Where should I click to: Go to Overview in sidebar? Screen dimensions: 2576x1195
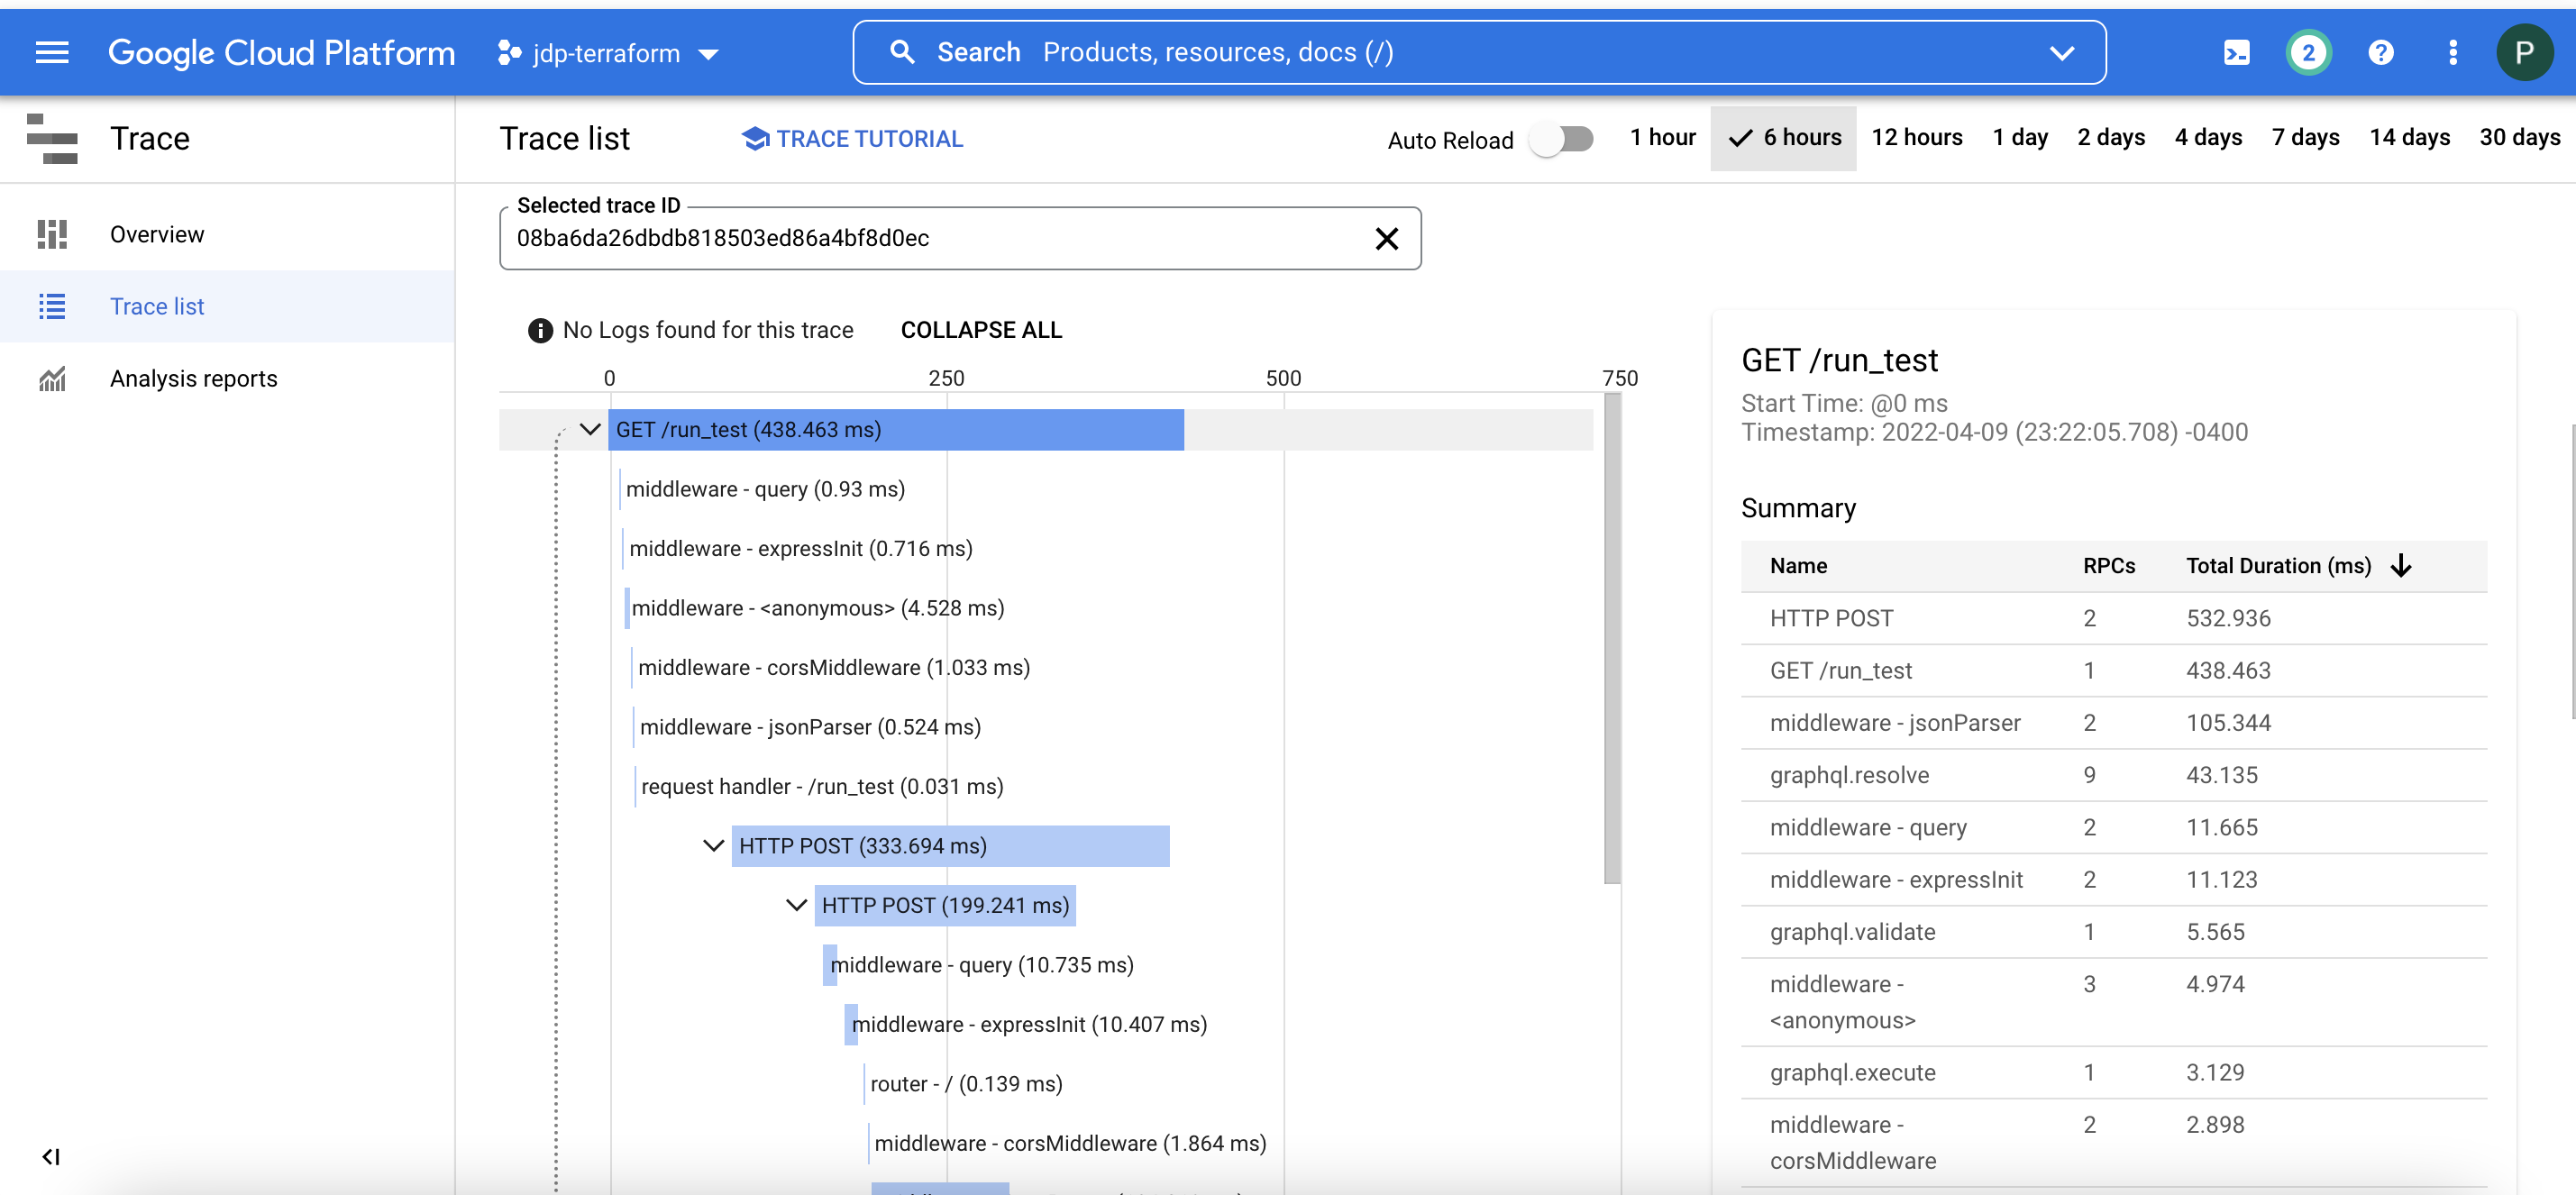(157, 235)
